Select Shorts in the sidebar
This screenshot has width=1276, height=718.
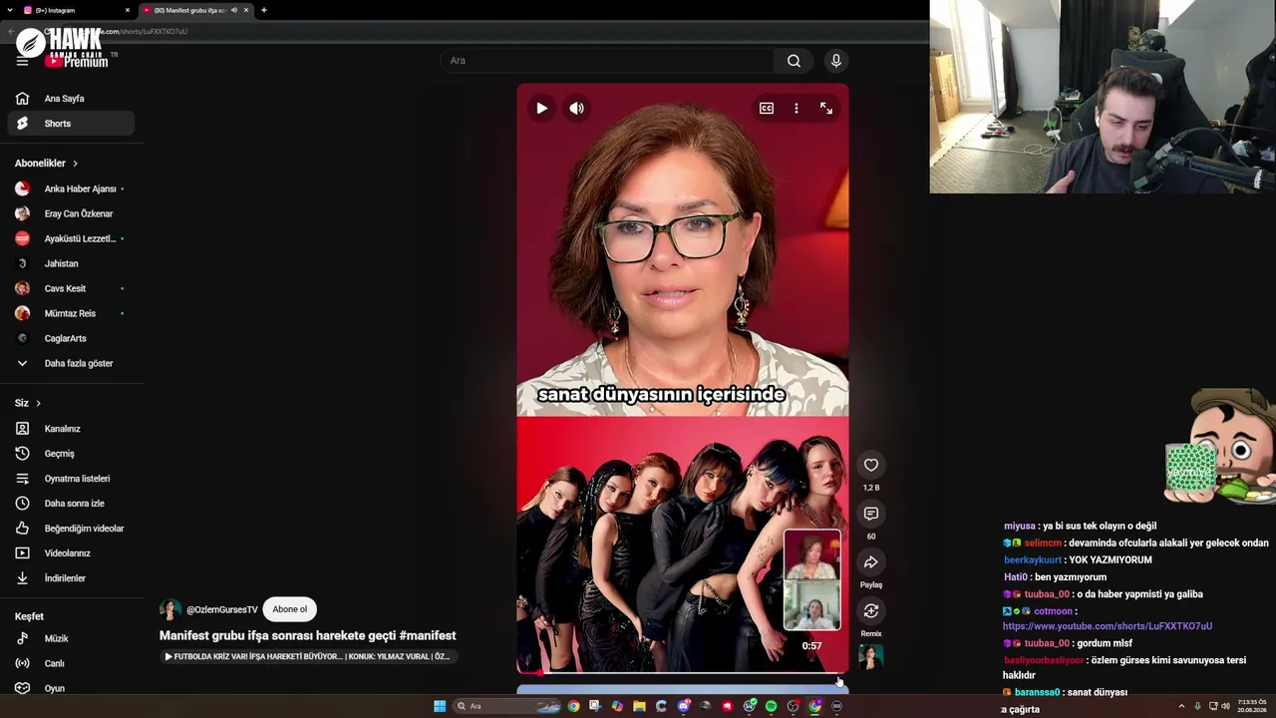[71, 124]
